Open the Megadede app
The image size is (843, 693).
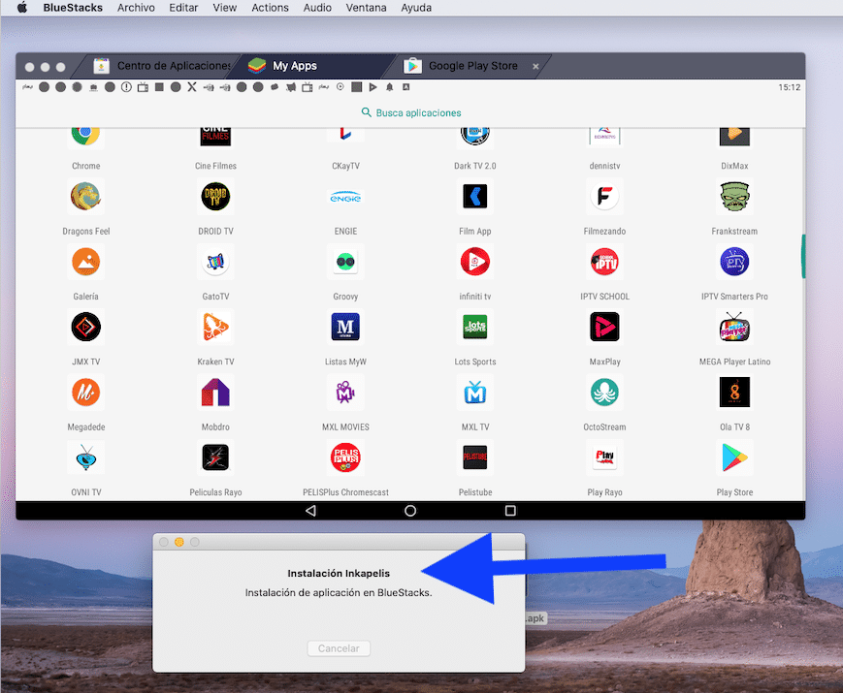click(x=85, y=393)
